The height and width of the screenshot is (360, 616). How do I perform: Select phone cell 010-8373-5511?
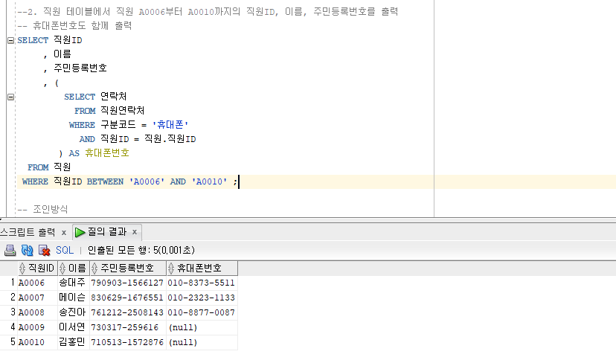tap(201, 283)
